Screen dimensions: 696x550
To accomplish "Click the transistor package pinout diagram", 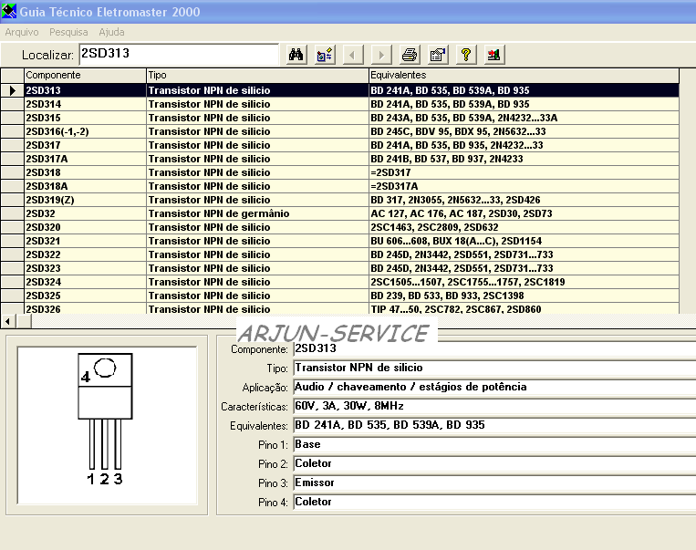I will point(107,425).
